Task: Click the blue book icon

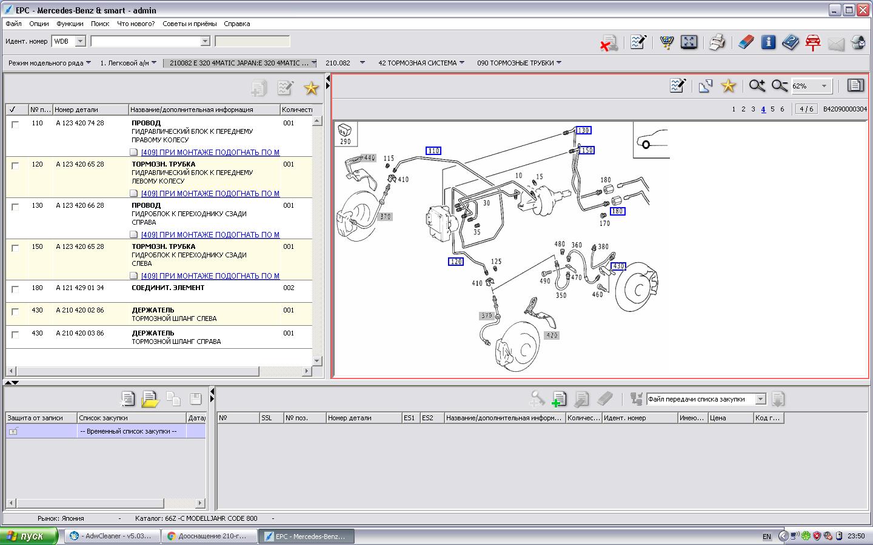Action: (x=790, y=42)
